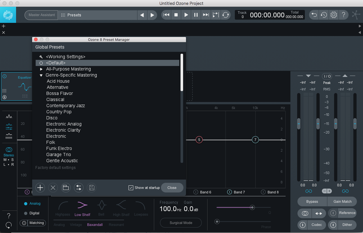This screenshot has height=233, width=363.
Task: Choose the Electronic Clarity preset
Action: coord(63,130)
